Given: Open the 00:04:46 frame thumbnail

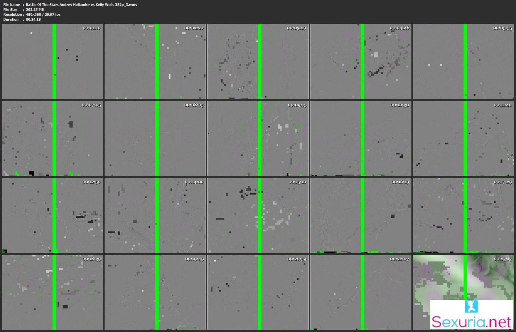Looking at the screenshot, I should [361, 61].
